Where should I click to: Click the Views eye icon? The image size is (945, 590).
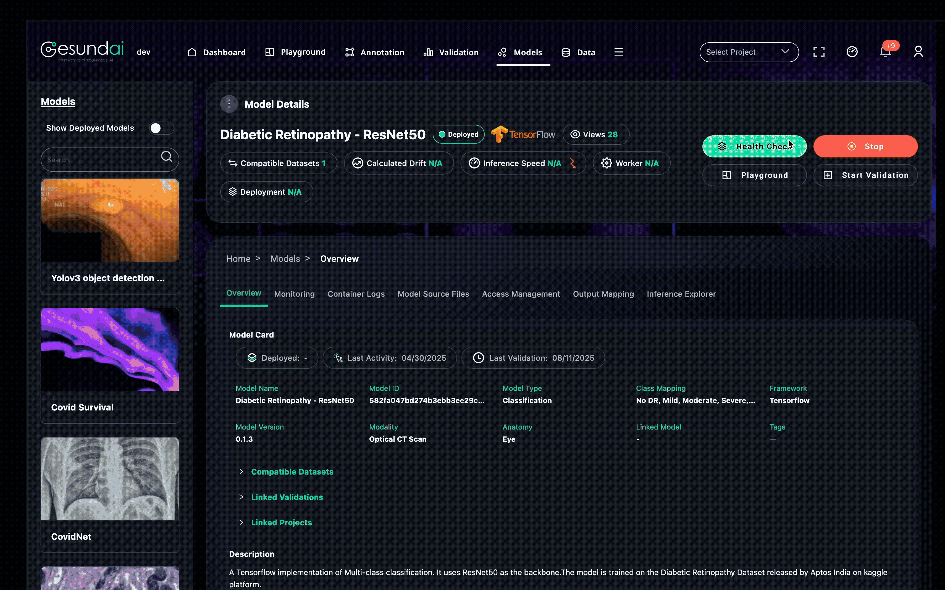coord(575,134)
